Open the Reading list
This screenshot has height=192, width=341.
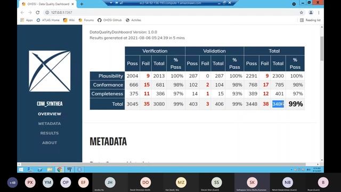[x=310, y=20]
